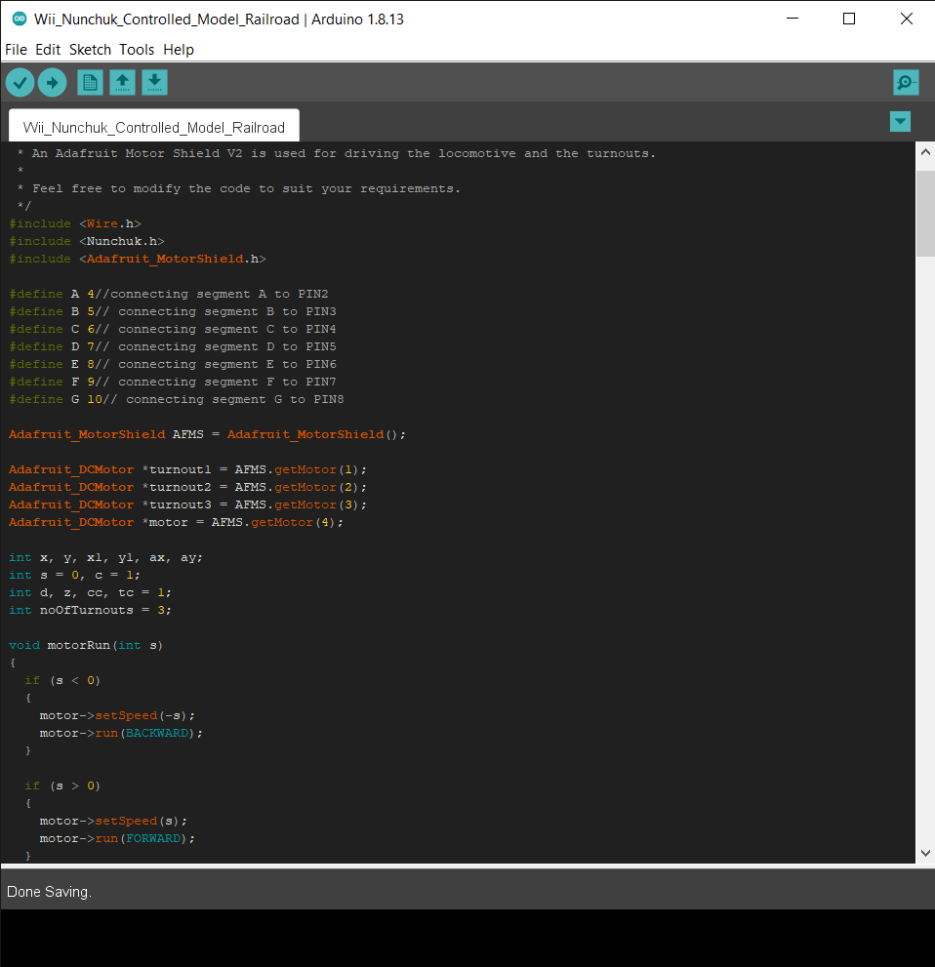Click the '*turnout3 = AFMS.getMotor(3)' line

(187, 504)
